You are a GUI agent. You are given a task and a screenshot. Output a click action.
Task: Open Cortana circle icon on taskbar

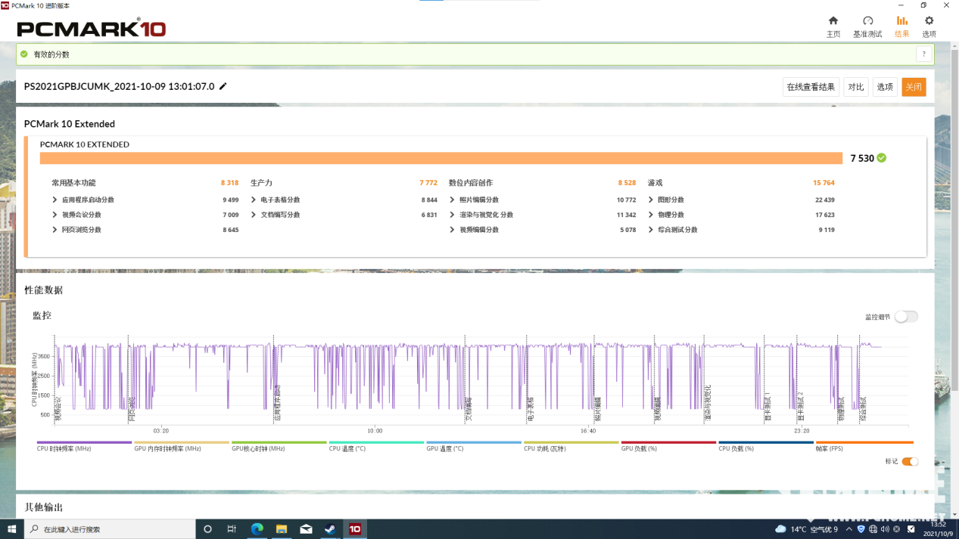coord(208,529)
